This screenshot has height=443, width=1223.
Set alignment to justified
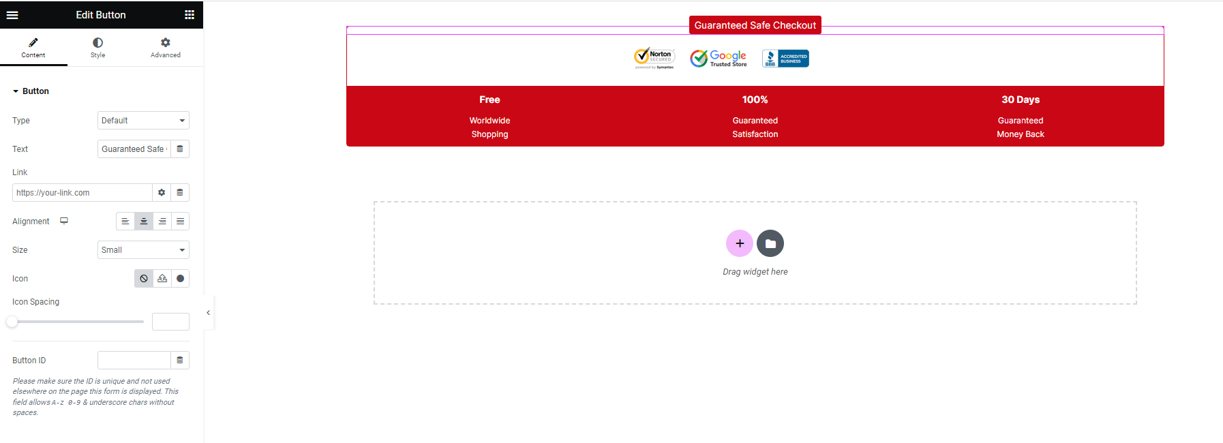point(180,221)
